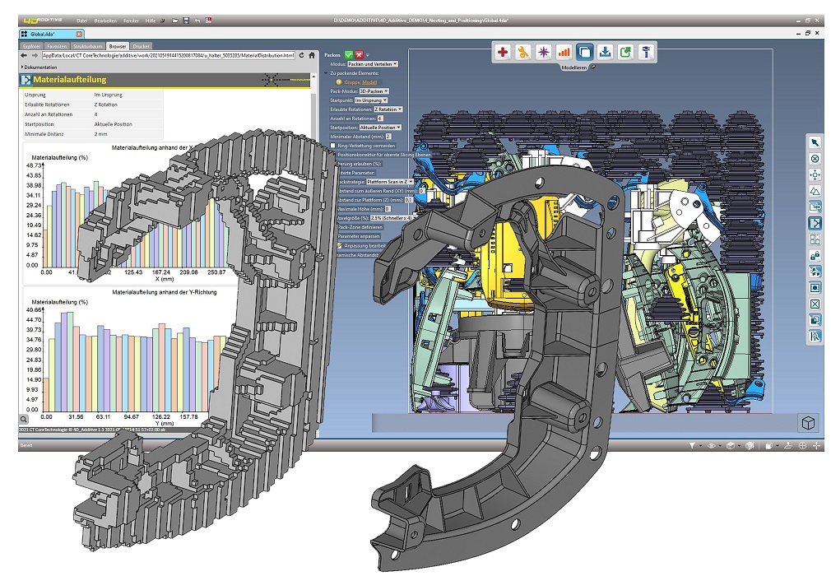Open the orange bar chart analysis tool
The image size is (831, 576).
click(564, 52)
